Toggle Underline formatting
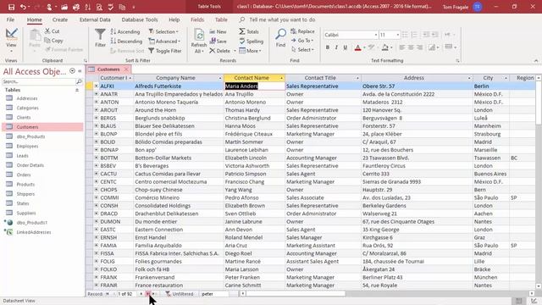The height and width of the screenshot is (305, 542). pyautogui.click(x=345, y=47)
